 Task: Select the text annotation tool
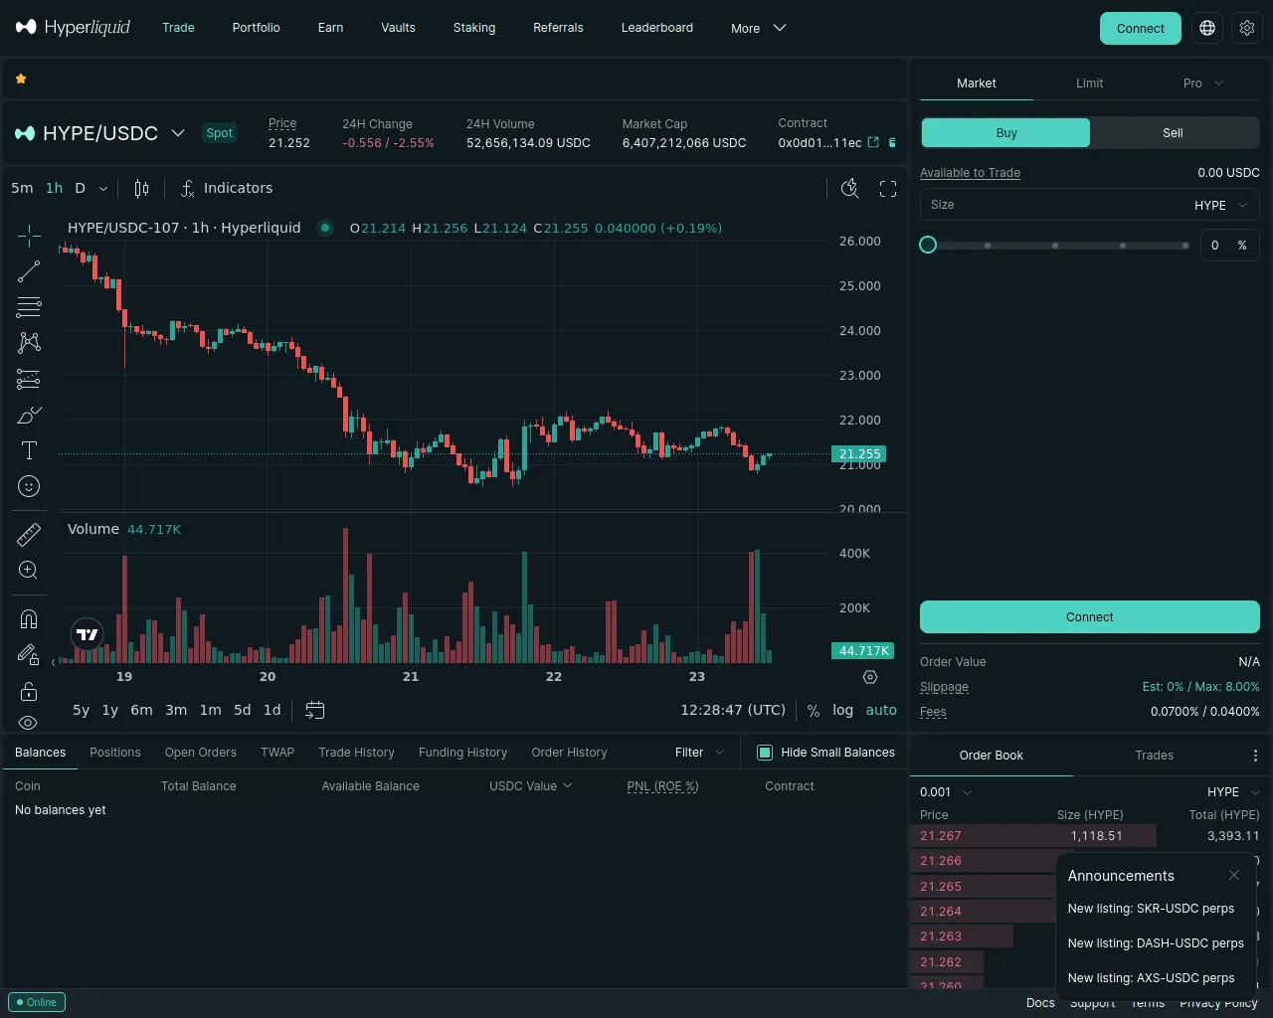[29, 450]
